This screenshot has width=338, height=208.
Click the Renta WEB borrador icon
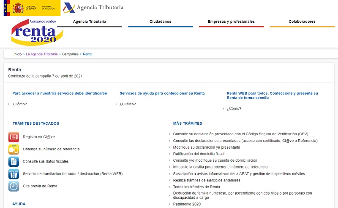point(14,173)
